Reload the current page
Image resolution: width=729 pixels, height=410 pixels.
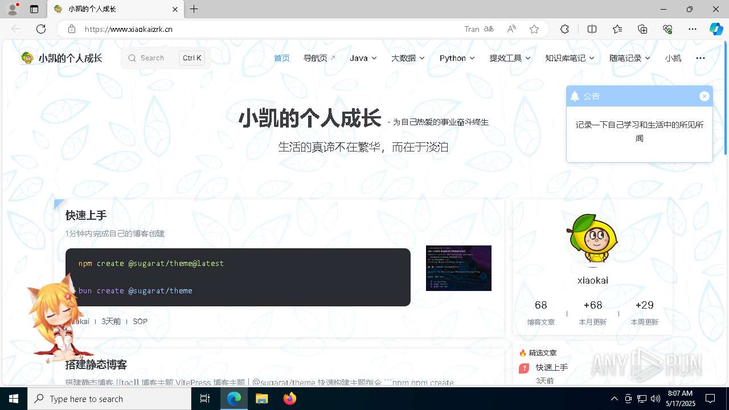(x=41, y=29)
